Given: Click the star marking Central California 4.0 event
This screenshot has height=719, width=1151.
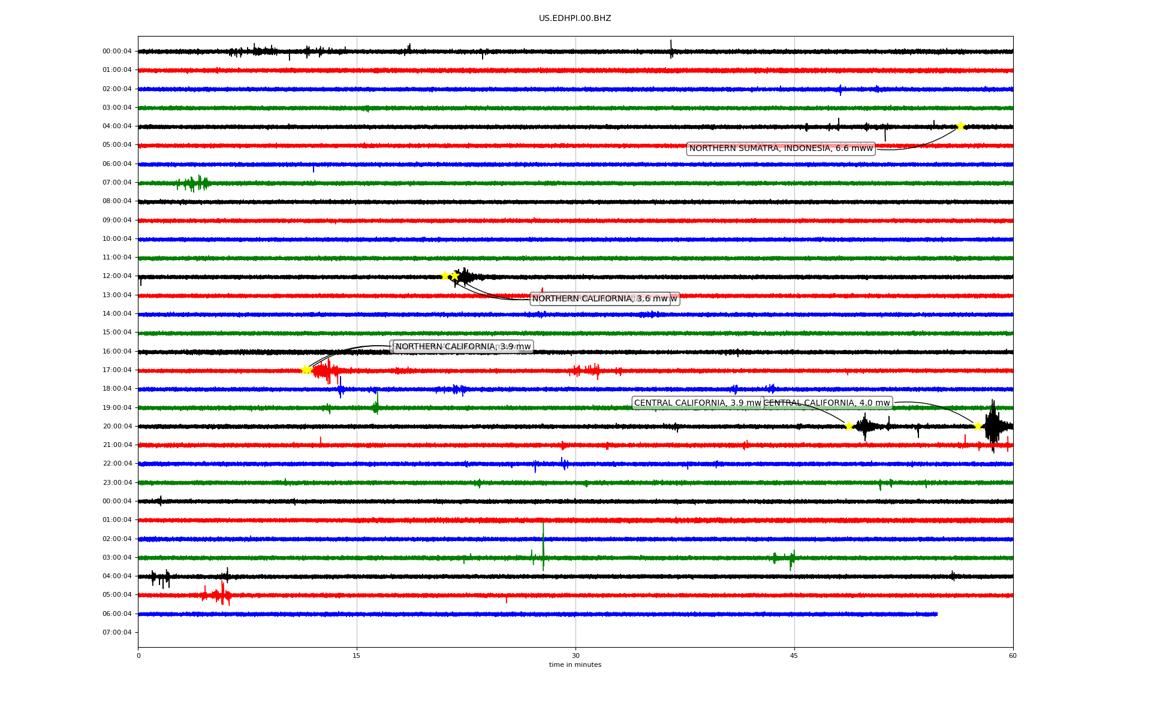Looking at the screenshot, I should (978, 426).
